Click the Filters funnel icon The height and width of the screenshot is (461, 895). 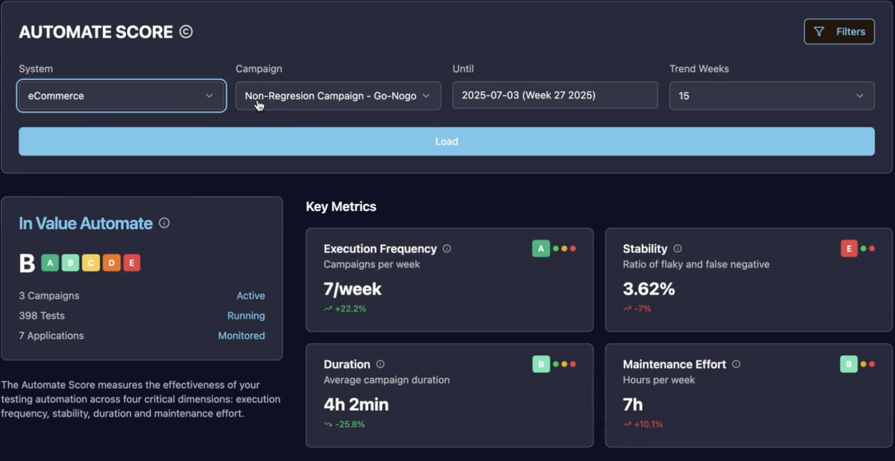[x=819, y=32]
